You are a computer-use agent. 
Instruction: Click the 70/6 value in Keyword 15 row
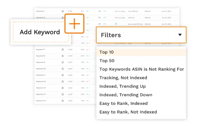coord(83,101)
